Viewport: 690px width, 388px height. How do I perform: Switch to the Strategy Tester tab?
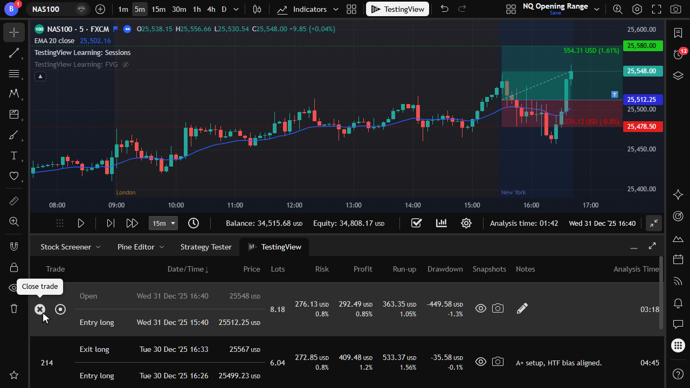coord(206,247)
